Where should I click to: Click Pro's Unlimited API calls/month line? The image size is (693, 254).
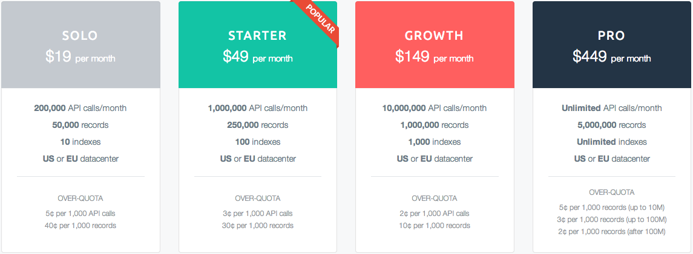coord(611,108)
